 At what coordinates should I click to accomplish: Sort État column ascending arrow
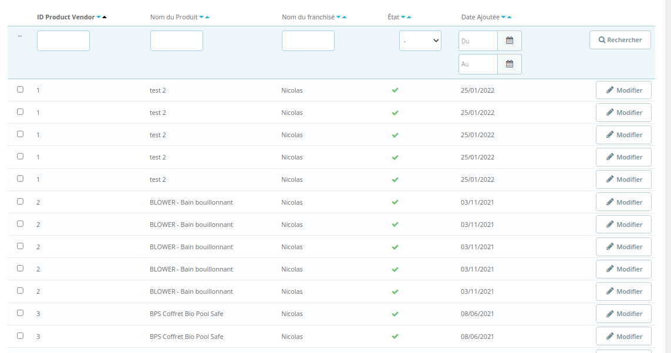coord(409,17)
